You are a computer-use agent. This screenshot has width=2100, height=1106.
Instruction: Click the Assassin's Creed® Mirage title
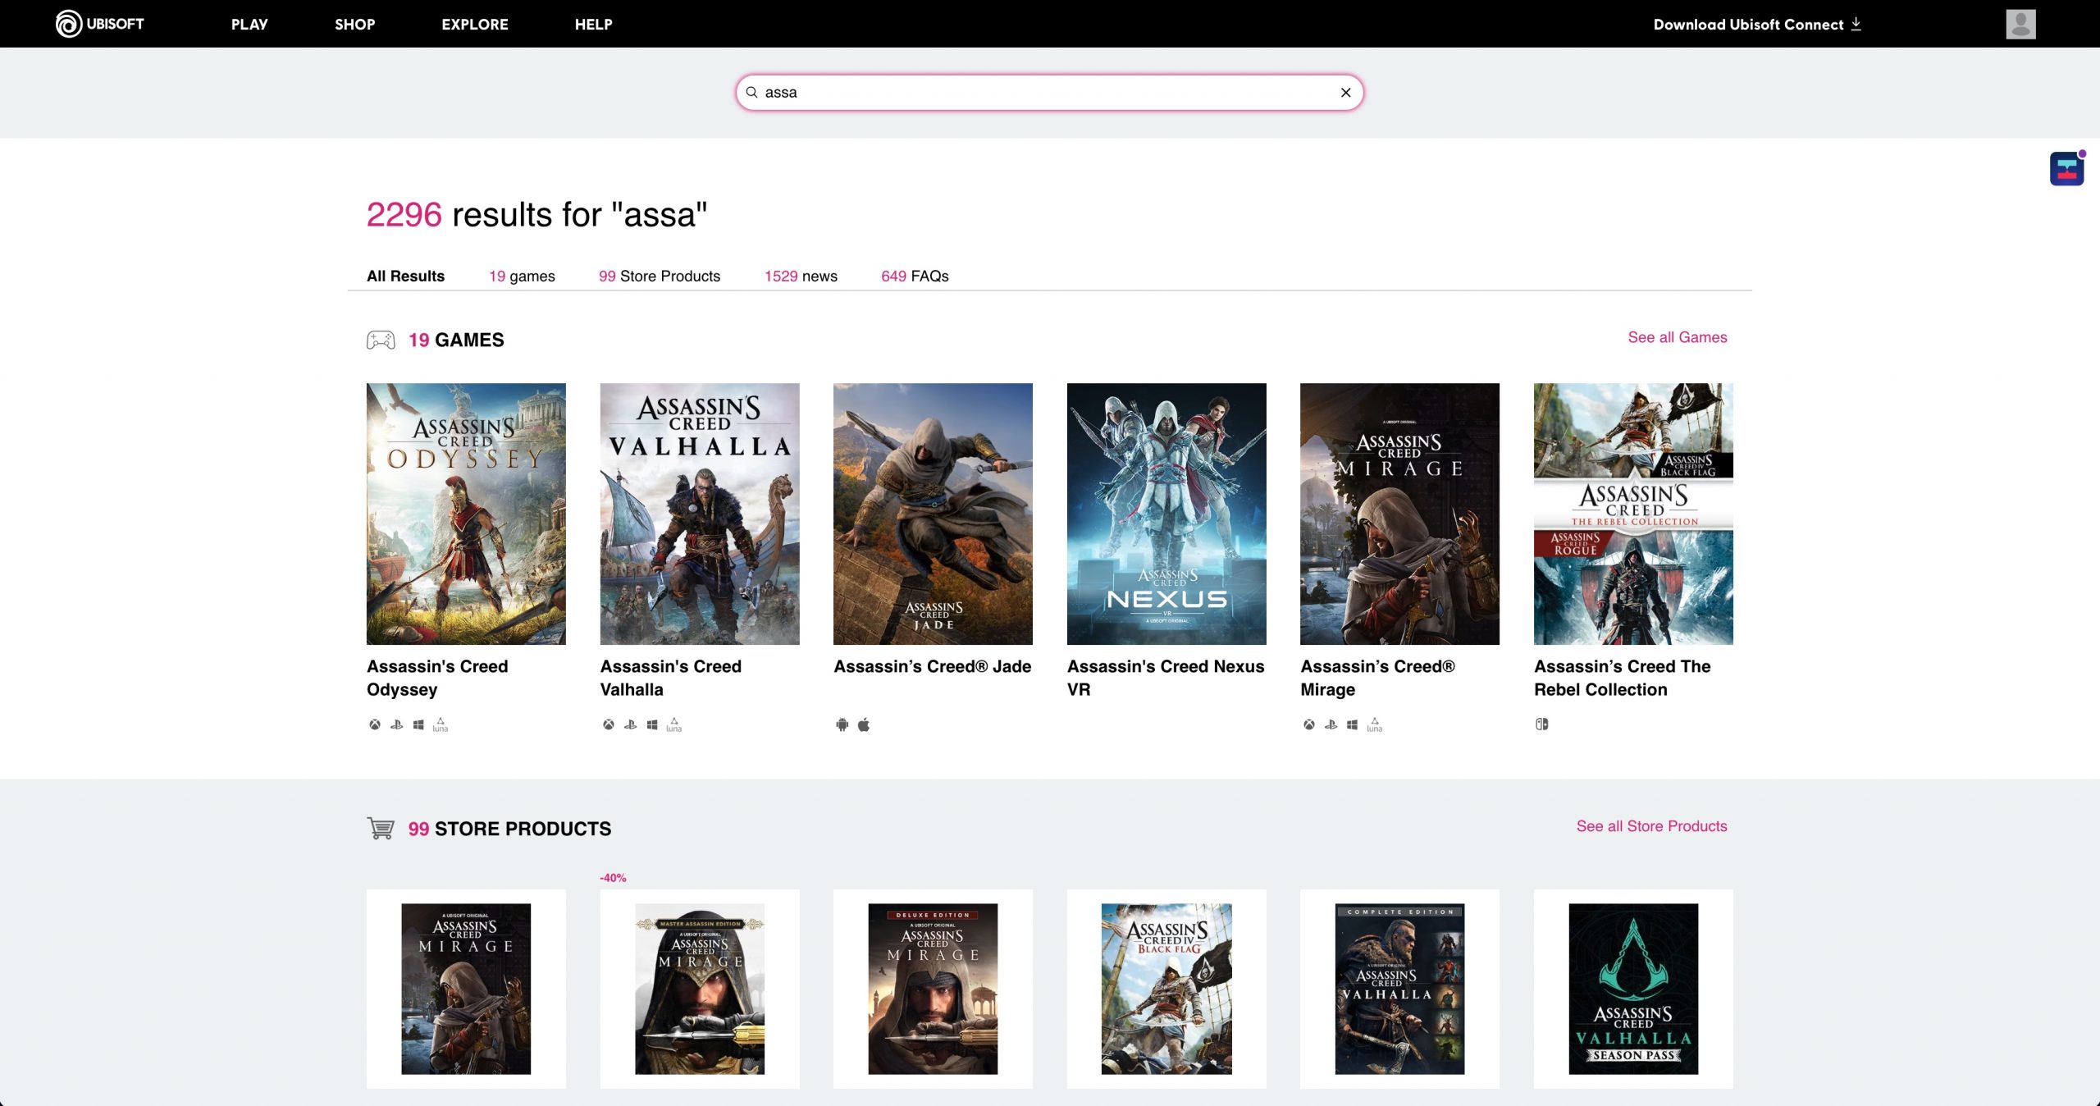(x=1378, y=678)
